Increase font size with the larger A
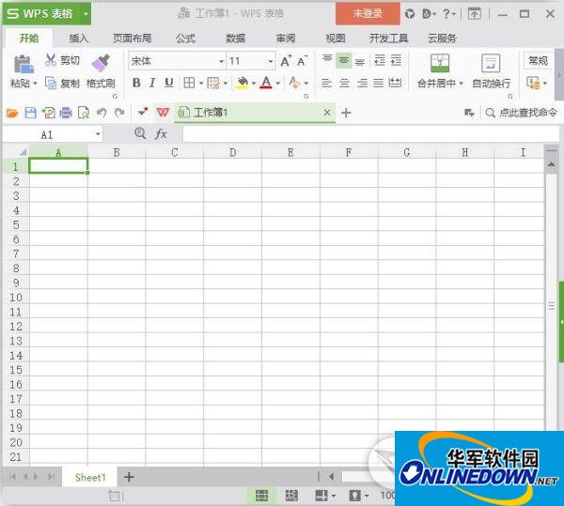The height and width of the screenshot is (506, 564). pyautogui.click(x=286, y=61)
